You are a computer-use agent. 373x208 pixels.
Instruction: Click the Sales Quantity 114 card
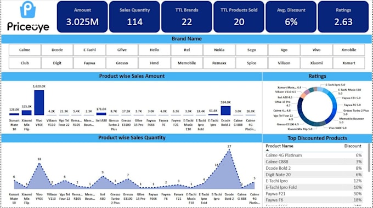click(x=134, y=16)
